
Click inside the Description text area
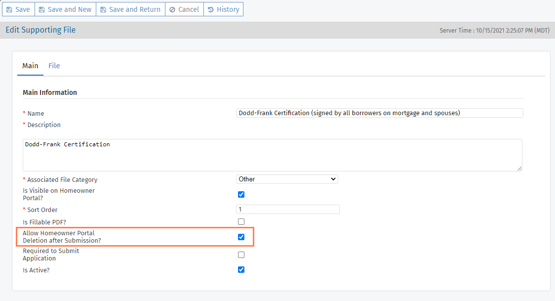pyautogui.click(x=272, y=155)
